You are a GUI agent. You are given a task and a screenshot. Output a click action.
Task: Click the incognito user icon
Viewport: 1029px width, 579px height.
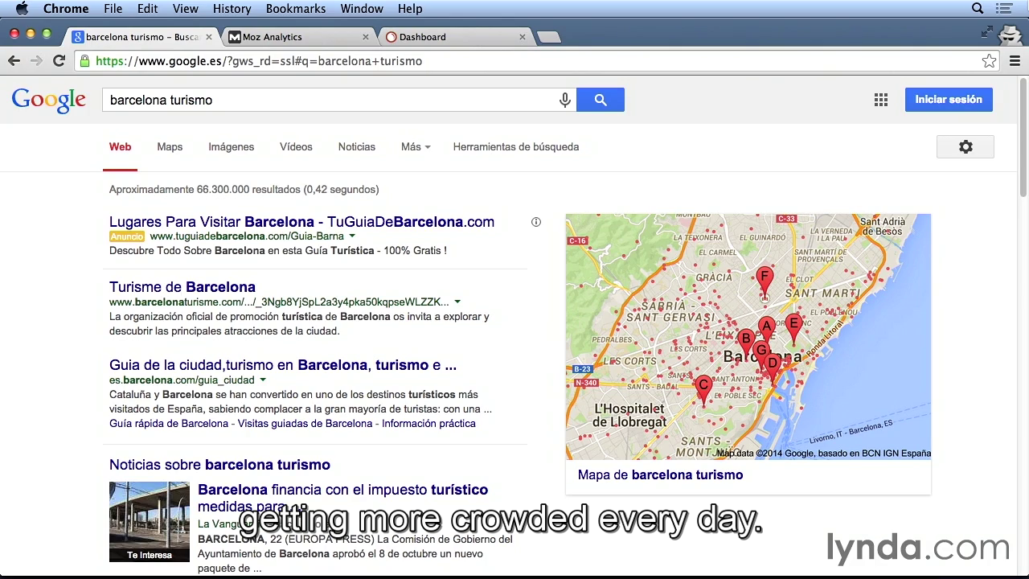[1010, 35]
